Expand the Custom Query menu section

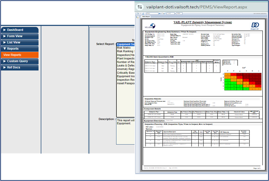click(x=20, y=61)
